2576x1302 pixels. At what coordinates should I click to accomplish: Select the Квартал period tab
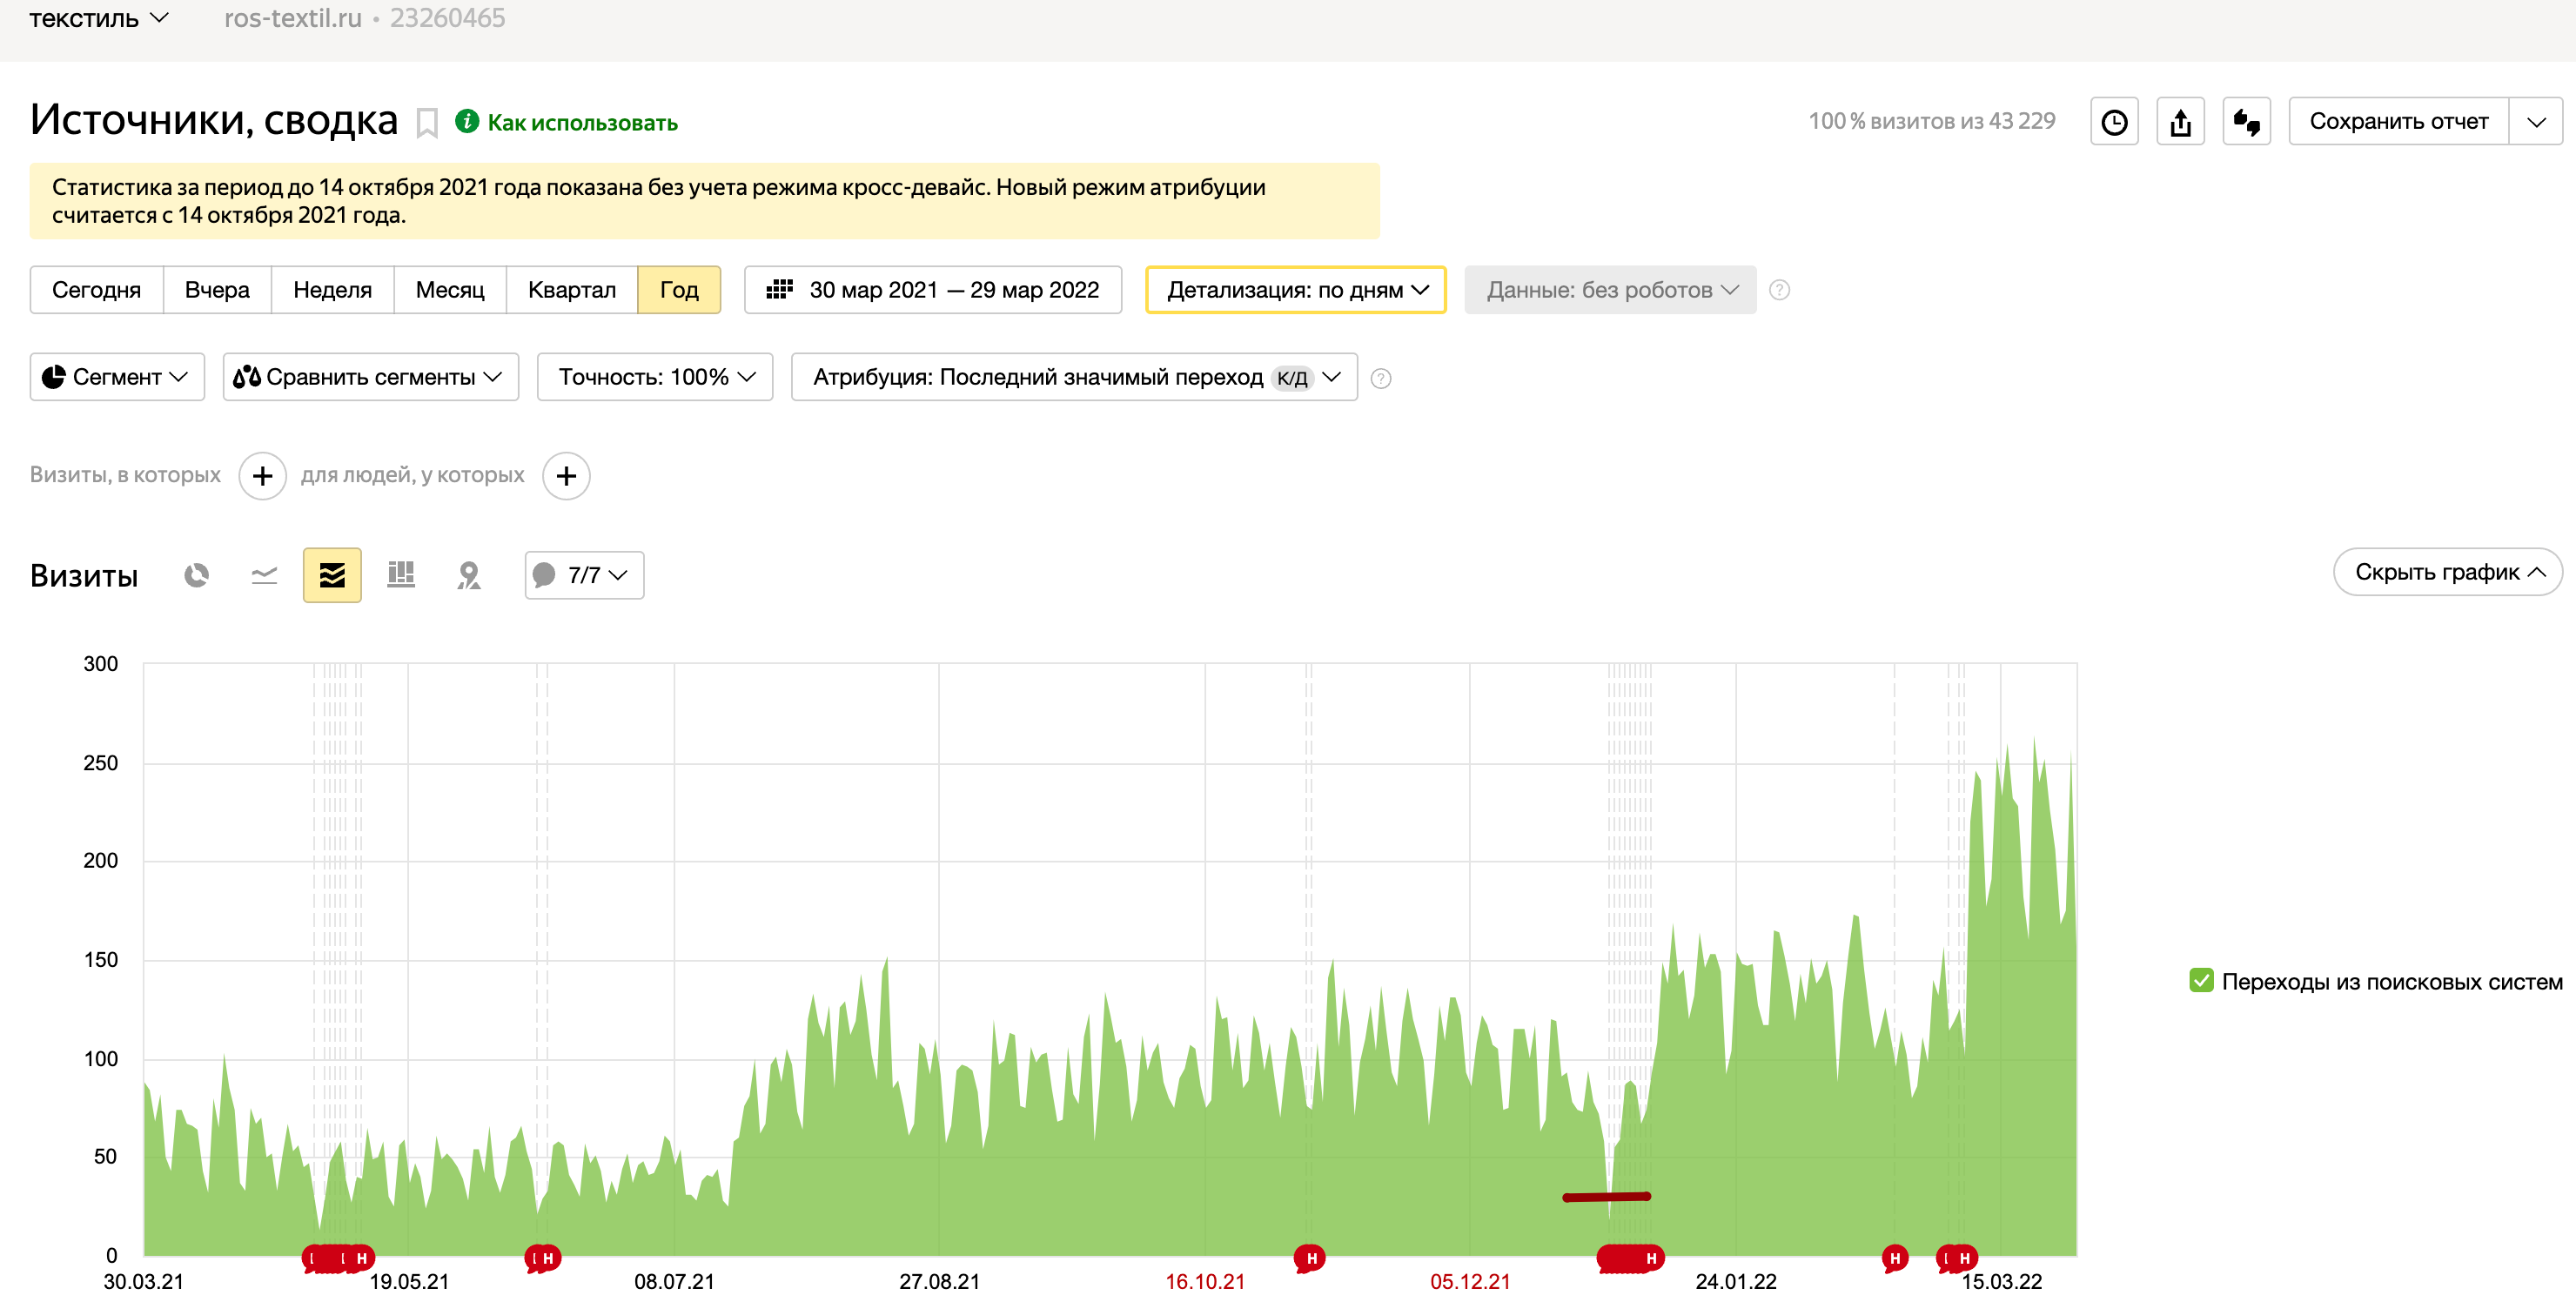(571, 290)
